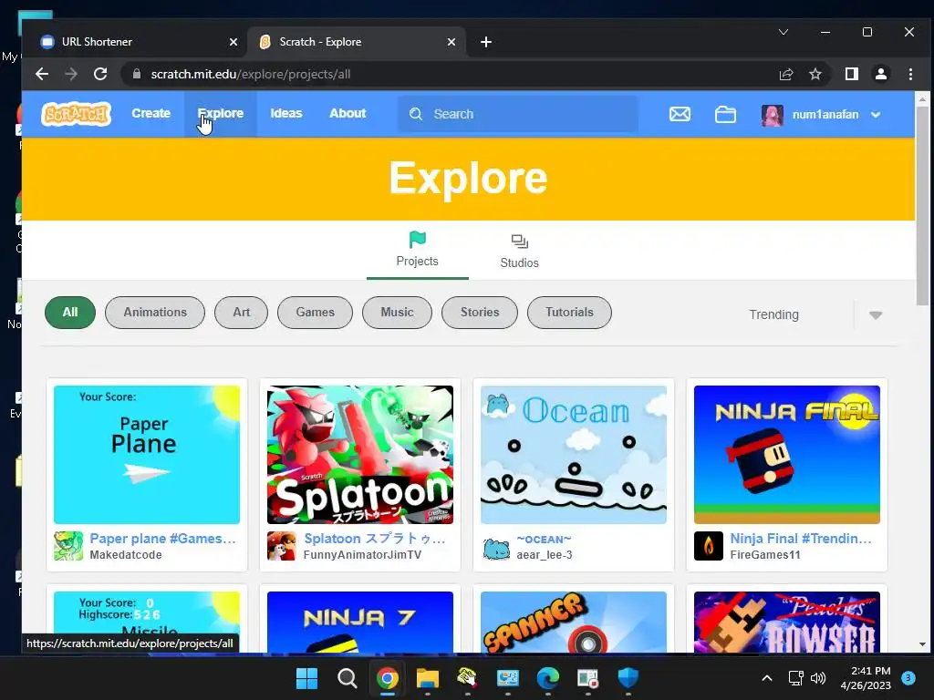Open the Chrome three-dot menu

pos(910,74)
